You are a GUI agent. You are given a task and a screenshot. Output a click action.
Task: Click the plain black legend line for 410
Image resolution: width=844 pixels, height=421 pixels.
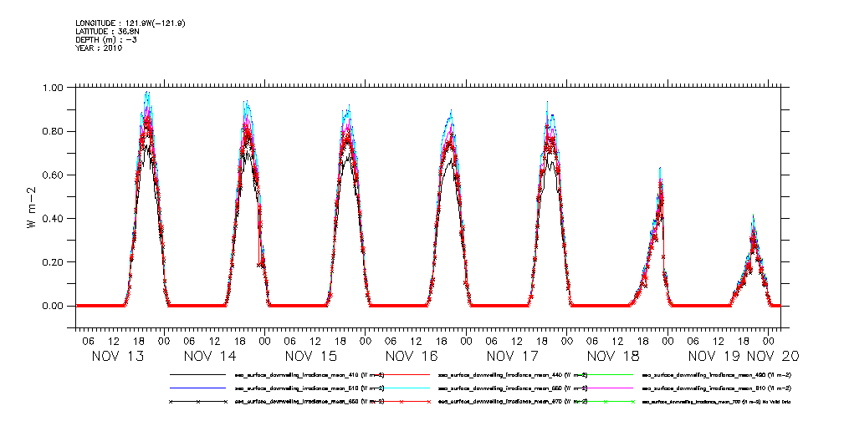coord(197,373)
